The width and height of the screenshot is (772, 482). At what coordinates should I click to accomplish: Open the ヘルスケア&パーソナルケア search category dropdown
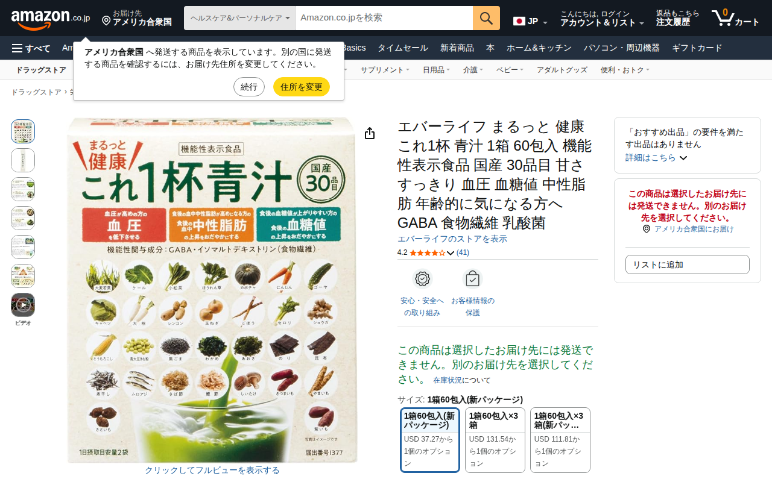click(239, 18)
